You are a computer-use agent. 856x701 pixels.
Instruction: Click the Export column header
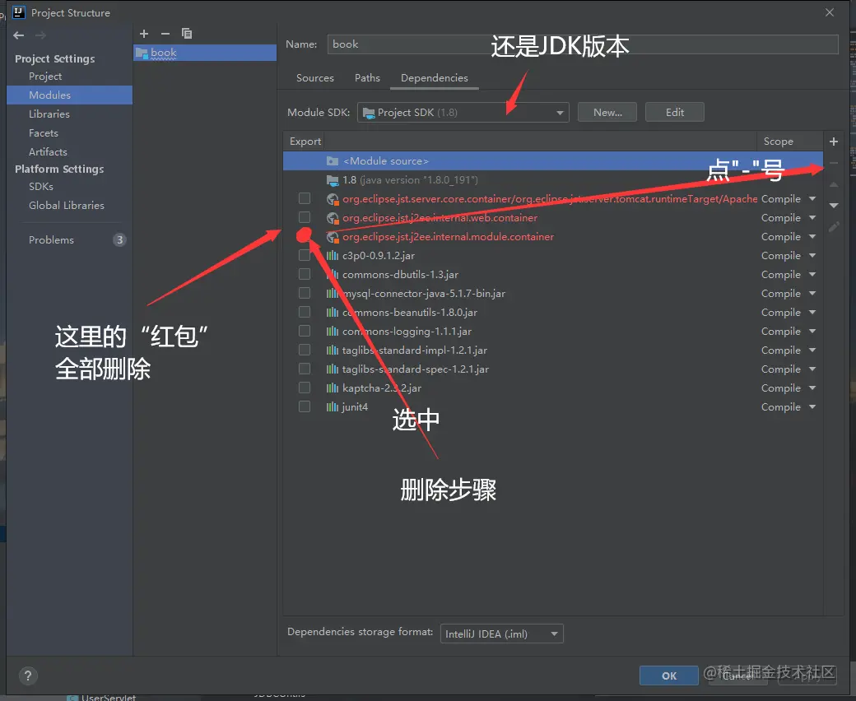pyautogui.click(x=305, y=142)
